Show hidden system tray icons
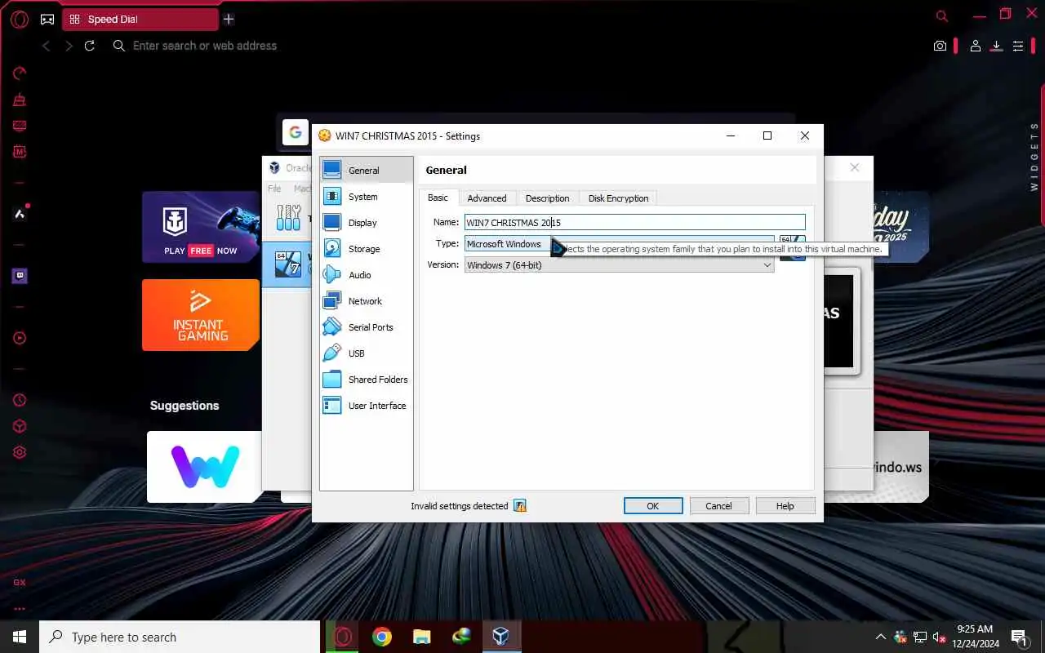The width and height of the screenshot is (1045, 653). coord(880,637)
